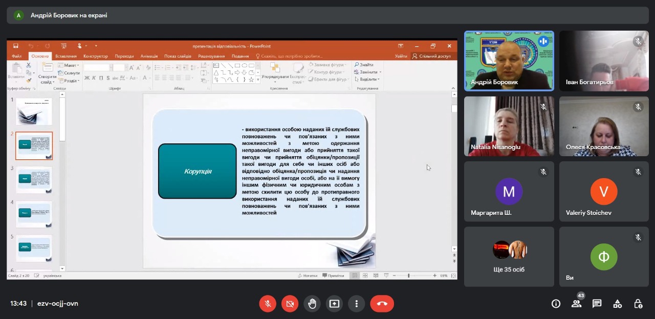The image size is (655, 319).
Task: Switch to Slide Sorter view icon
Action: click(x=365, y=276)
